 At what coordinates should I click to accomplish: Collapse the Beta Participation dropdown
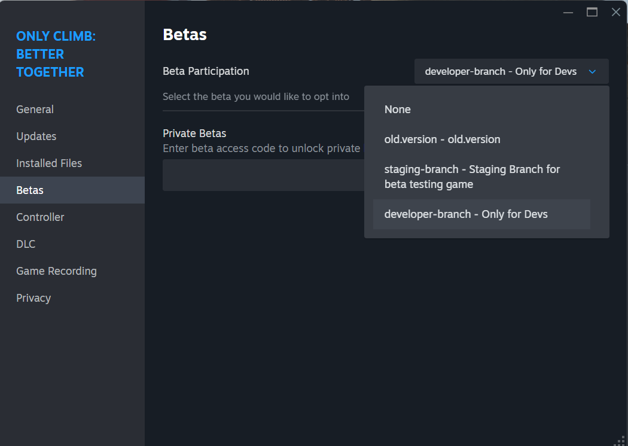(511, 71)
